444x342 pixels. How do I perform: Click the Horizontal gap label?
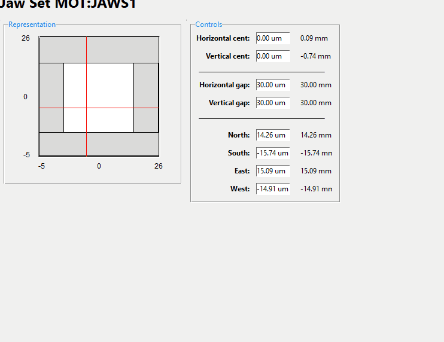tap(224, 85)
